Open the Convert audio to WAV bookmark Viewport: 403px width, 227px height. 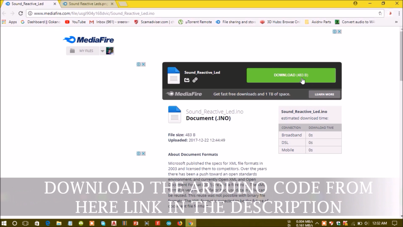355,22
